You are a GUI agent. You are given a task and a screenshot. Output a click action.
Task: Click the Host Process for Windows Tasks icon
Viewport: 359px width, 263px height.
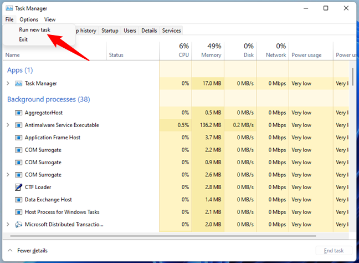click(18, 212)
